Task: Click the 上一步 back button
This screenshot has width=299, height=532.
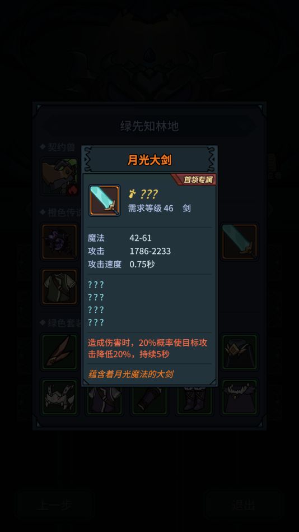Action: (x=54, y=505)
